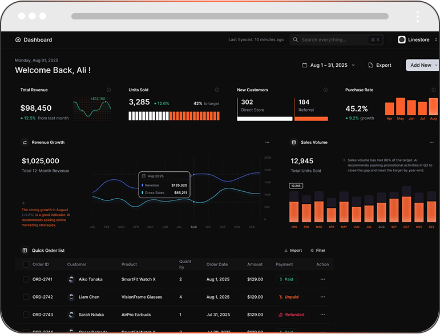Check the box for order ORD-2741
This screenshot has height=334, width=440.
click(26, 279)
